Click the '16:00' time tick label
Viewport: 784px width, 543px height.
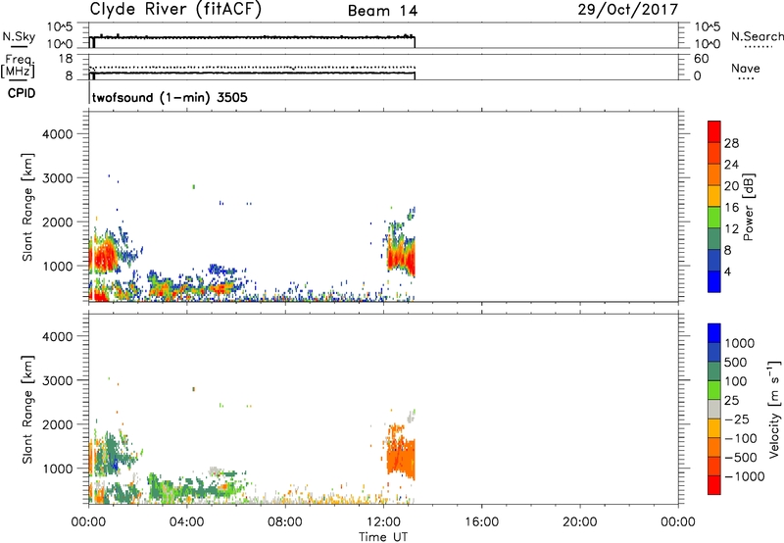coord(481,522)
